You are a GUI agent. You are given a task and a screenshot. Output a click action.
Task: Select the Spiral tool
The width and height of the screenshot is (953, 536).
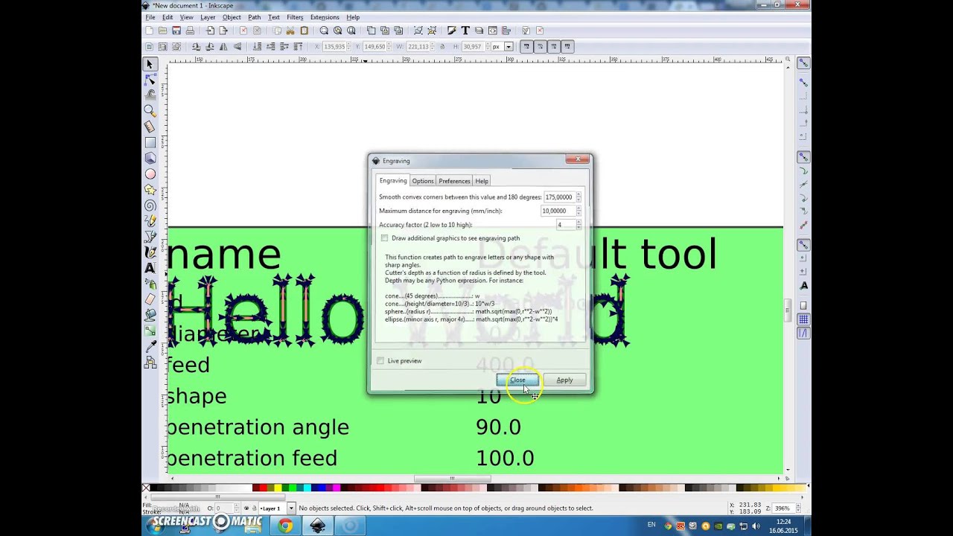pos(150,205)
